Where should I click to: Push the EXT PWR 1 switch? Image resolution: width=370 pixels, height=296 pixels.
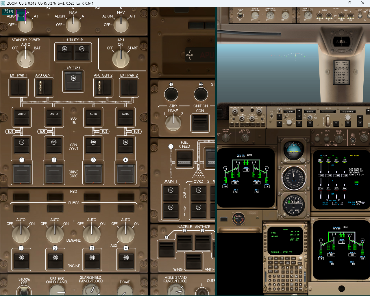(19, 87)
